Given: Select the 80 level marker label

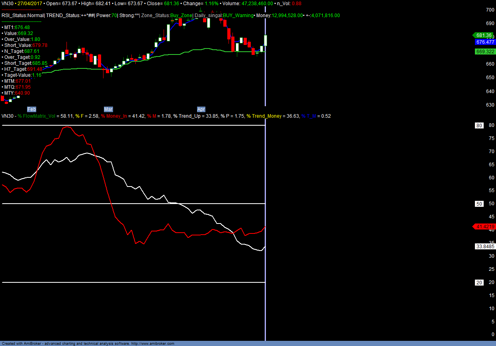Looking at the screenshot, I should click(x=480, y=126).
